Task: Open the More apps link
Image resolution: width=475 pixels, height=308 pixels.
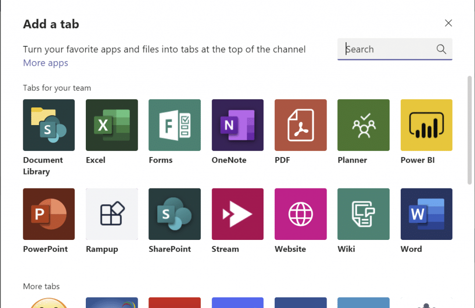Action: click(x=45, y=63)
